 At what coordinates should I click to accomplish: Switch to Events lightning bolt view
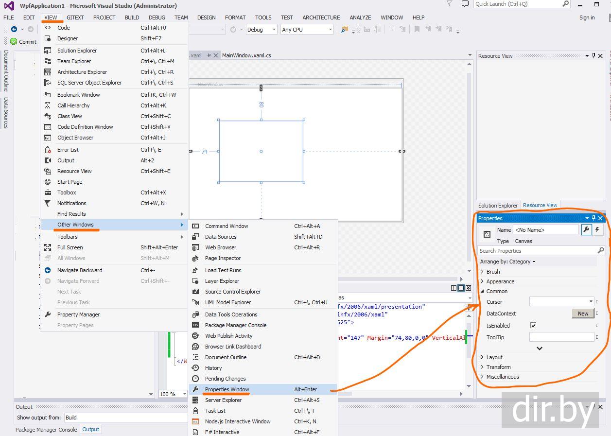[597, 230]
